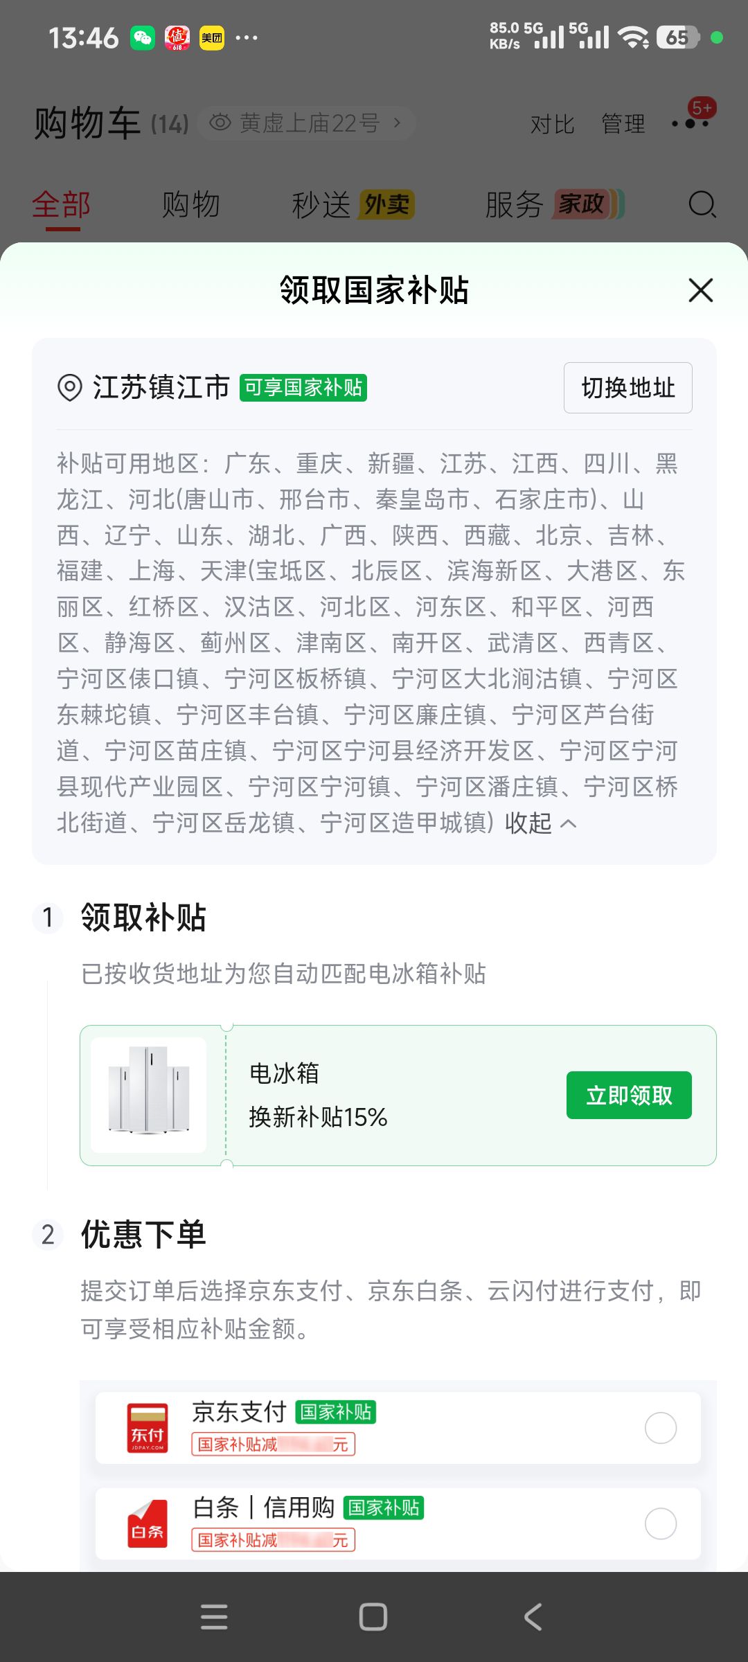The width and height of the screenshot is (748, 1662).
Task: Select the 京东支付 radio button
Action: (661, 1428)
